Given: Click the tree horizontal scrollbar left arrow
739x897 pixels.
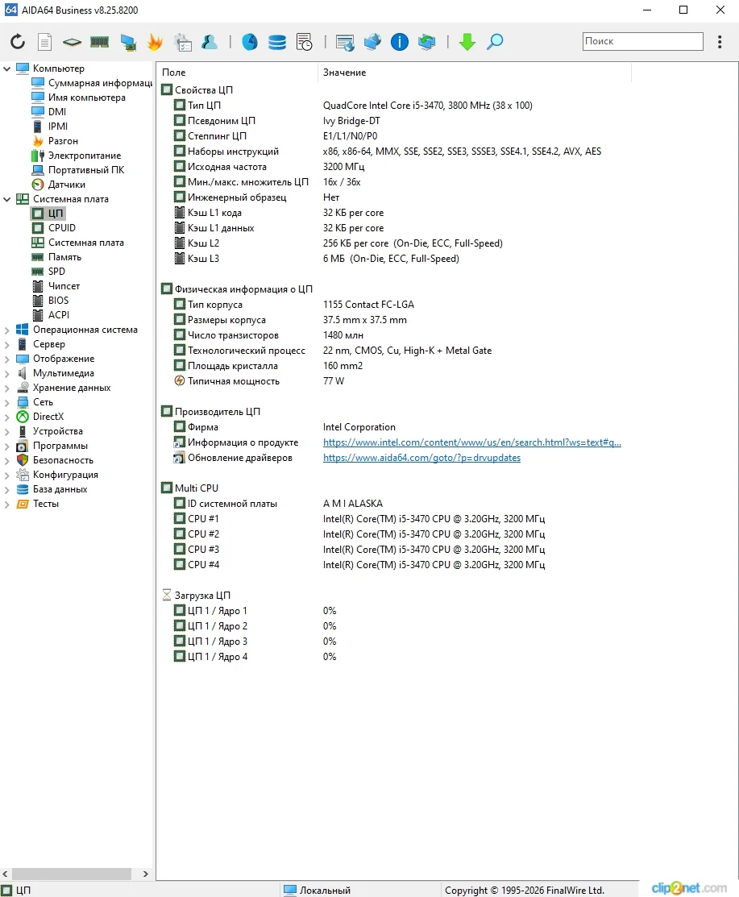Looking at the screenshot, I should pyautogui.click(x=5, y=874).
